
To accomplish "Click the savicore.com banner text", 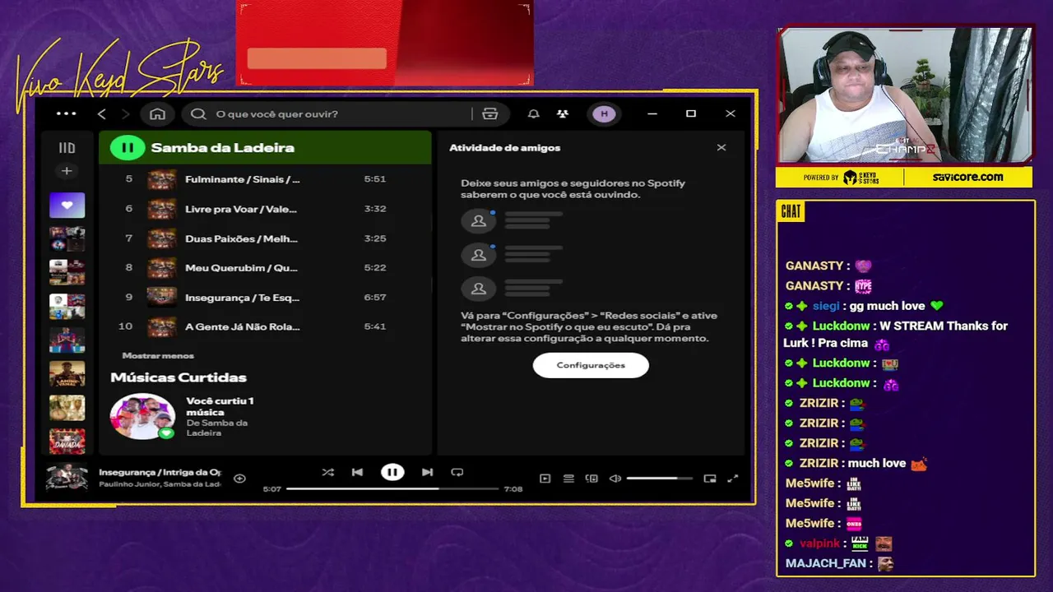I will tap(967, 177).
